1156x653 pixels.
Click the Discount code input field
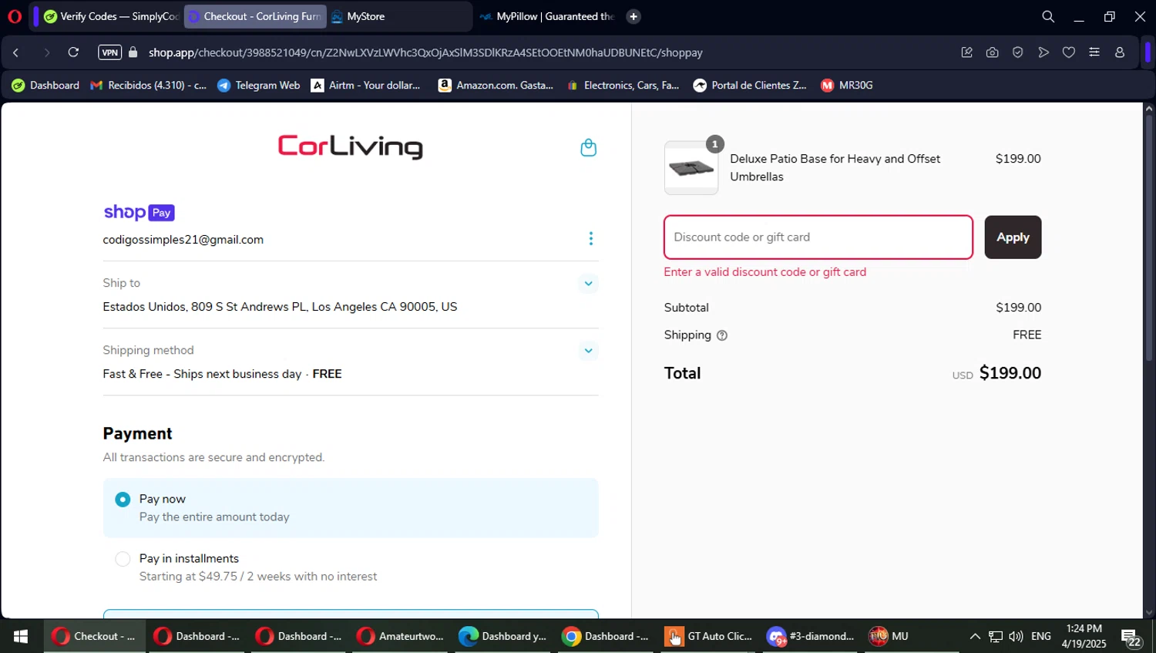[x=818, y=237]
